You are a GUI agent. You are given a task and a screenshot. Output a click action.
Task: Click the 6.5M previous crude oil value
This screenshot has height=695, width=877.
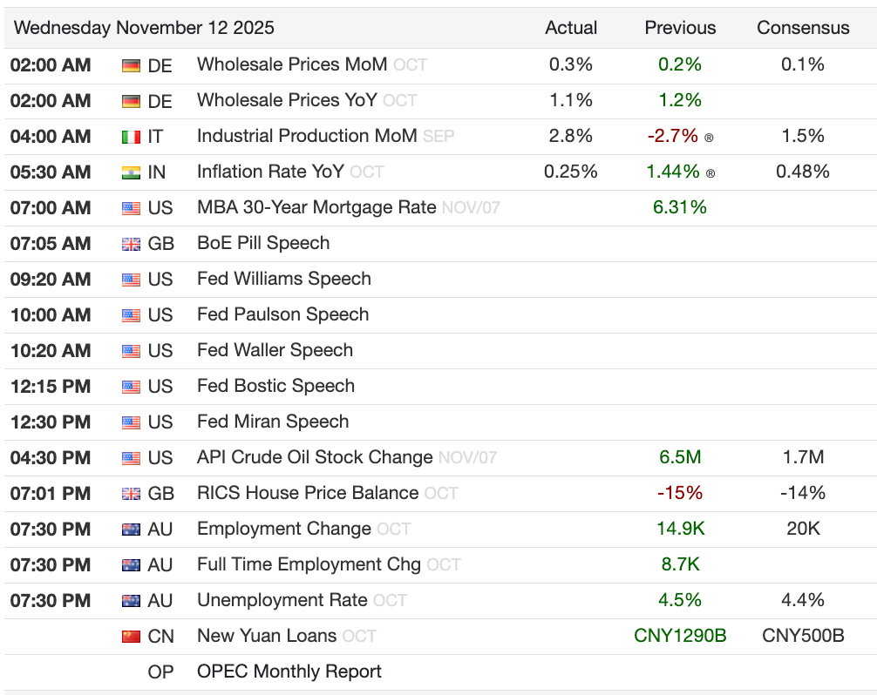click(680, 457)
